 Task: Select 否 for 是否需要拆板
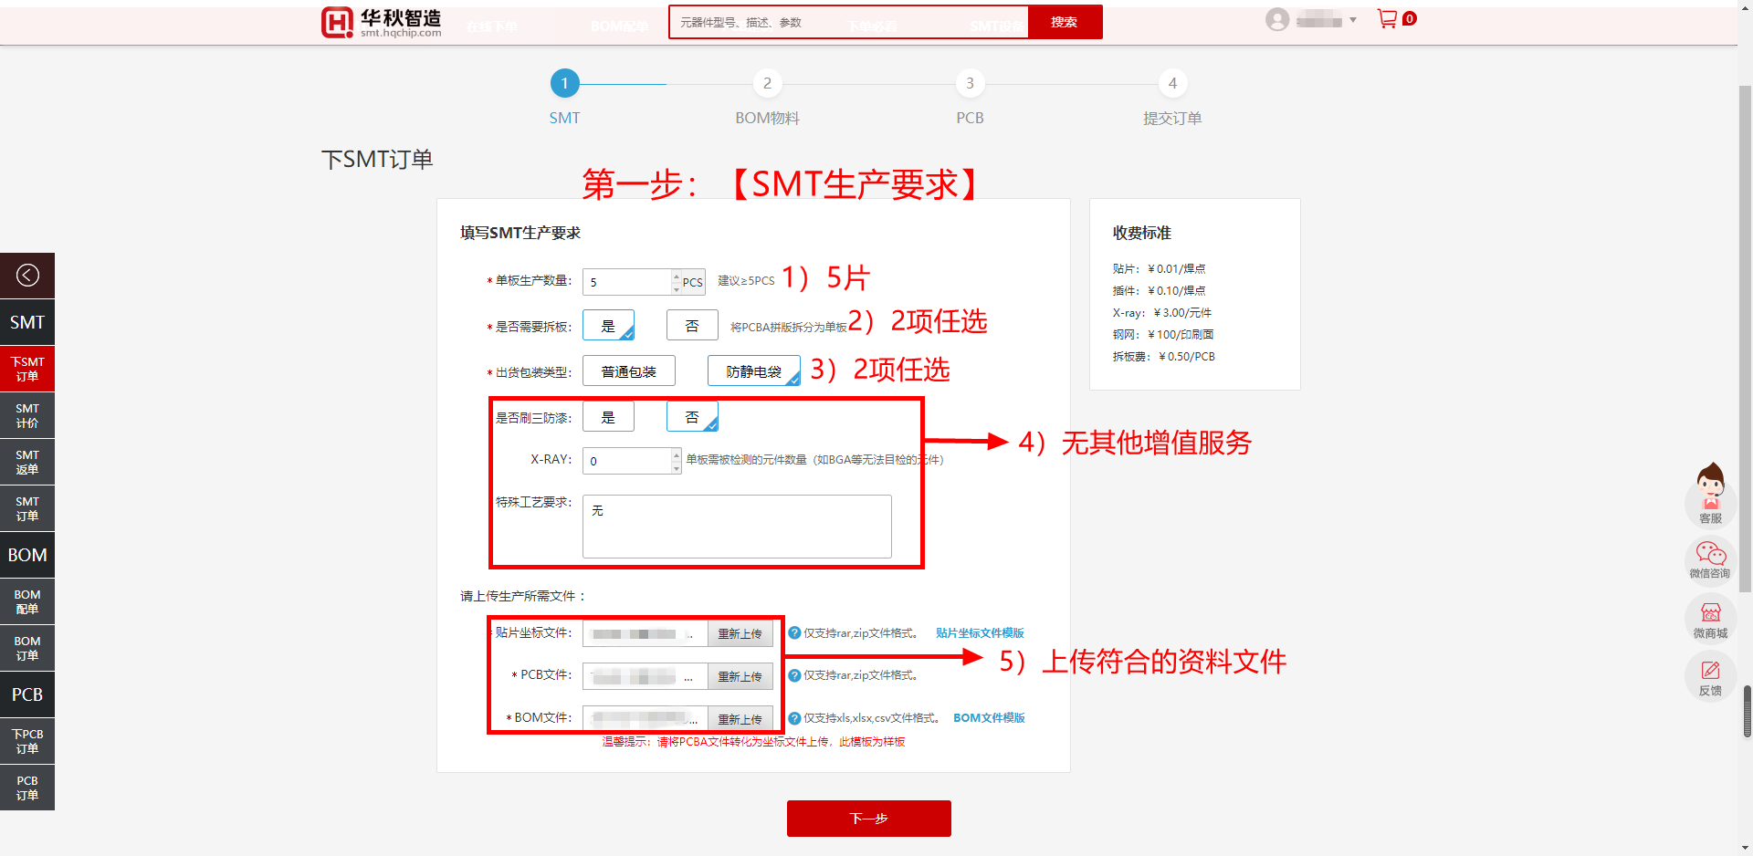click(x=692, y=326)
